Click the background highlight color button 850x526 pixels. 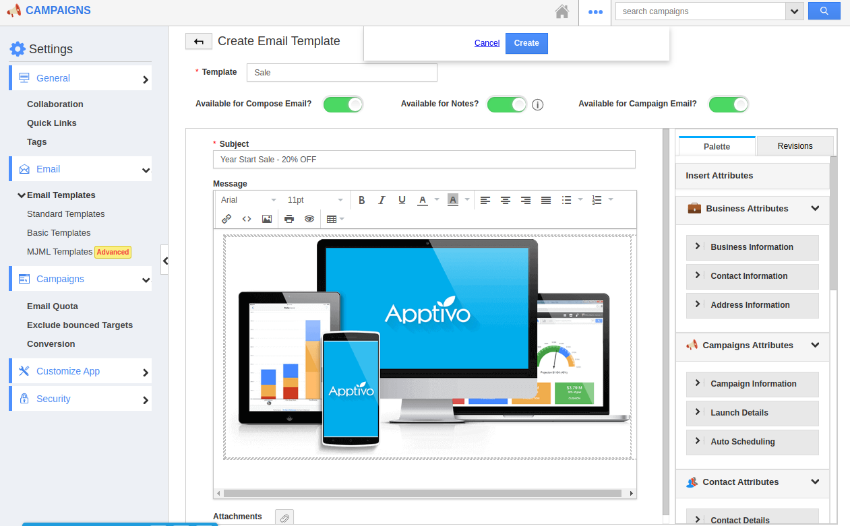pyautogui.click(x=453, y=200)
